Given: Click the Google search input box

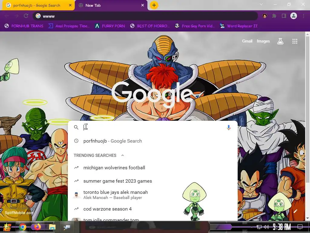Looking at the screenshot, I should [153, 127].
